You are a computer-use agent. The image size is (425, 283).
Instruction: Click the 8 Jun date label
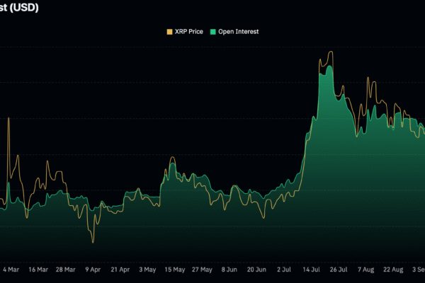click(x=229, y=270)
